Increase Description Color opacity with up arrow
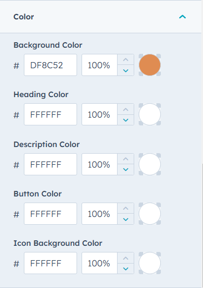This screenshot has width=203, height=288. point(126,159)
